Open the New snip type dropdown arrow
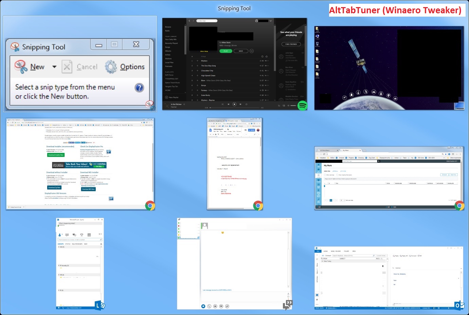Image resolution: width=469 pixels, height=315 pixels. coord(54,67)
